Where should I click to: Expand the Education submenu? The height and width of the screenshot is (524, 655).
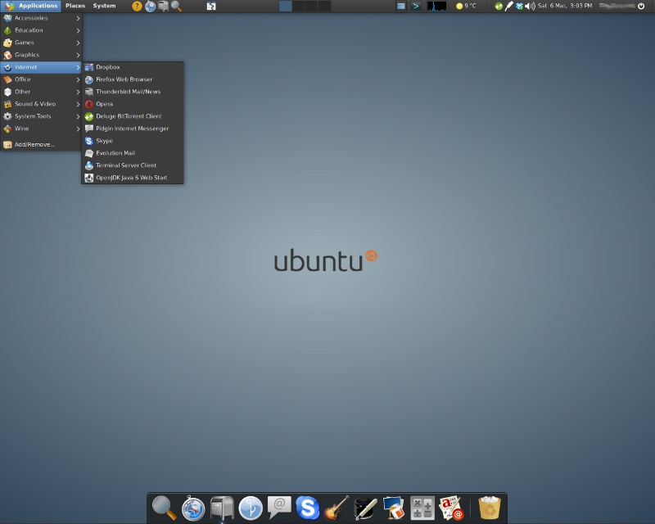click(42, 30)
